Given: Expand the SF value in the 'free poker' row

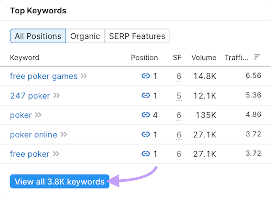Looking at the screenshot, I should [179, 154].
